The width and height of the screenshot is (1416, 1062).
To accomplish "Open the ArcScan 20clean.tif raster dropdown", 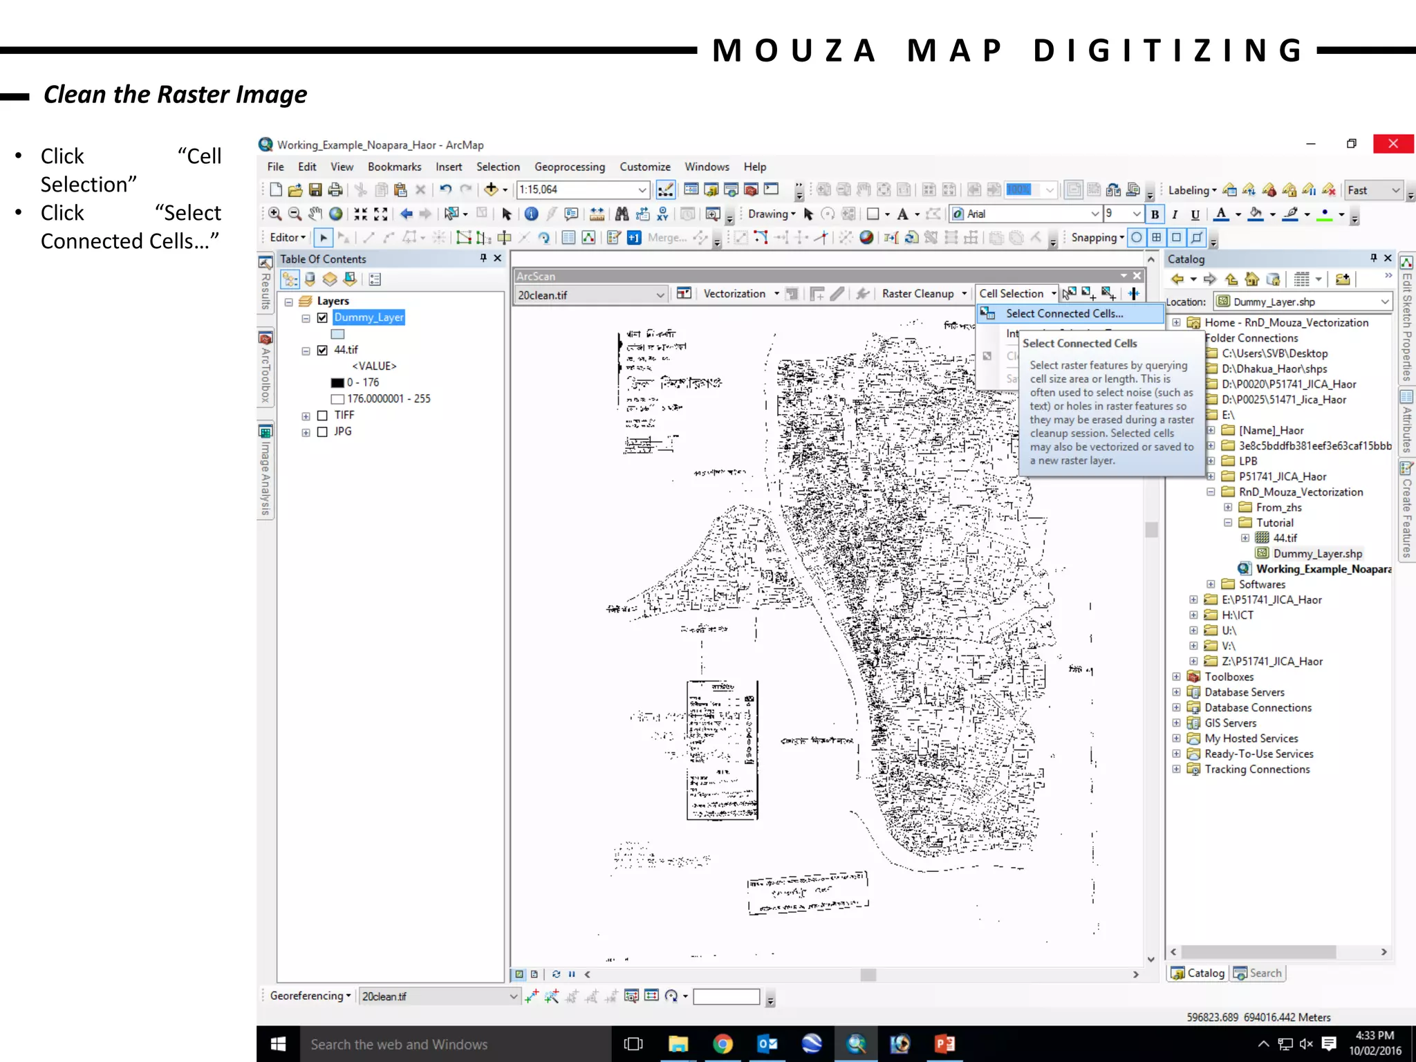I will [660, 295].
